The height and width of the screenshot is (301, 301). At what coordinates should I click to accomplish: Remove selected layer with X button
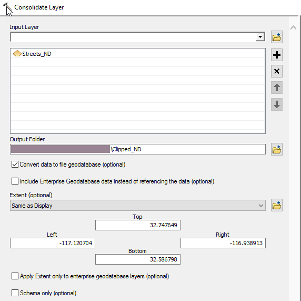(x=277, y=71)
